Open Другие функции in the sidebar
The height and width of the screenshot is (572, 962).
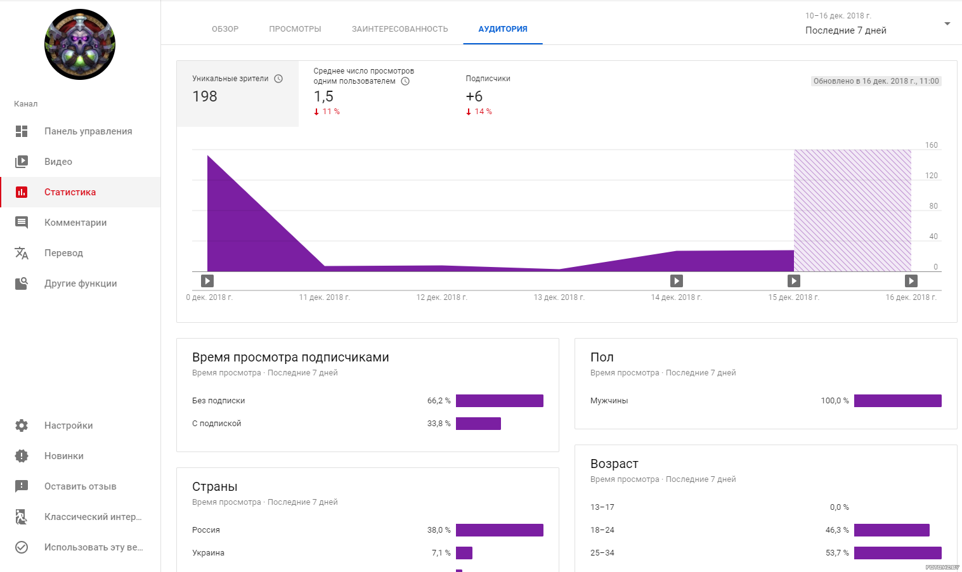coord(80,283)
